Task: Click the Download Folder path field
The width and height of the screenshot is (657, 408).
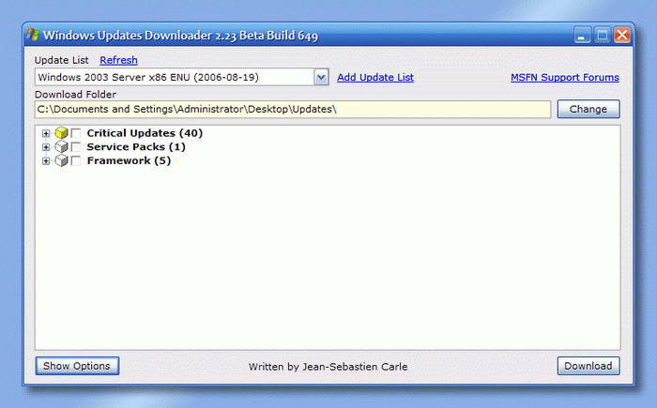Action: (x=293, y=110)
